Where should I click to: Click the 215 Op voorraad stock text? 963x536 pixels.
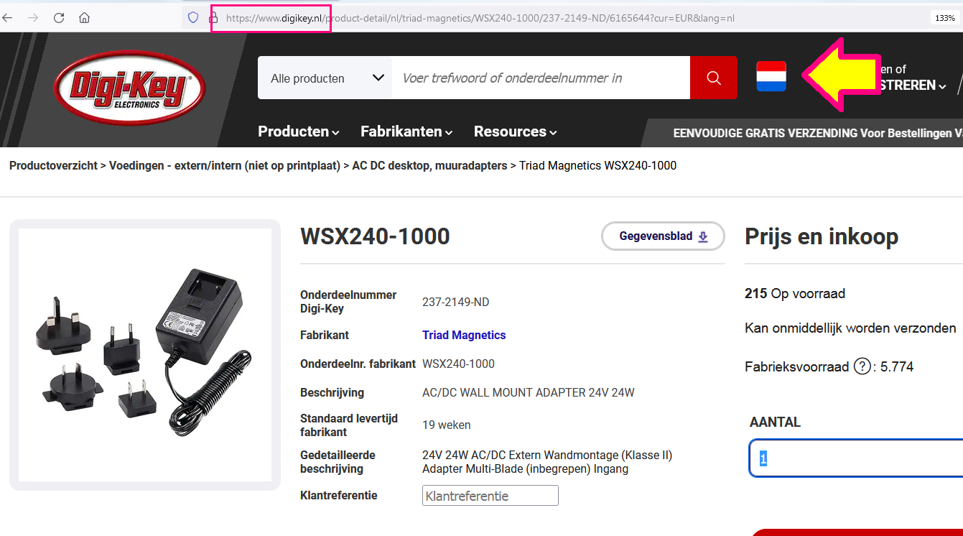[x=795, y=293]
